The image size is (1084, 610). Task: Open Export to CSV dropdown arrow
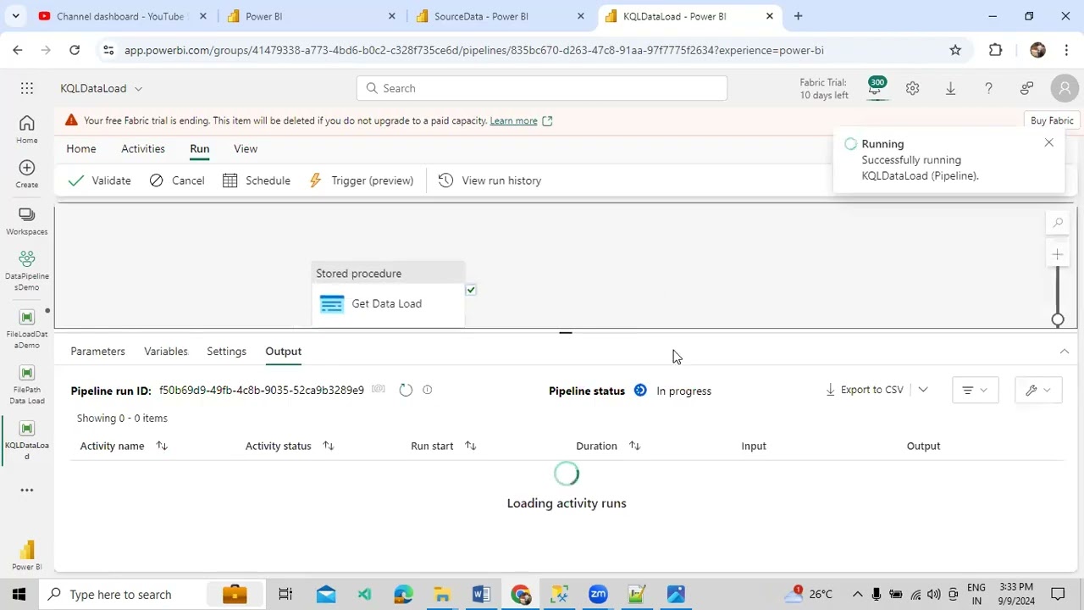click(923, 390)
